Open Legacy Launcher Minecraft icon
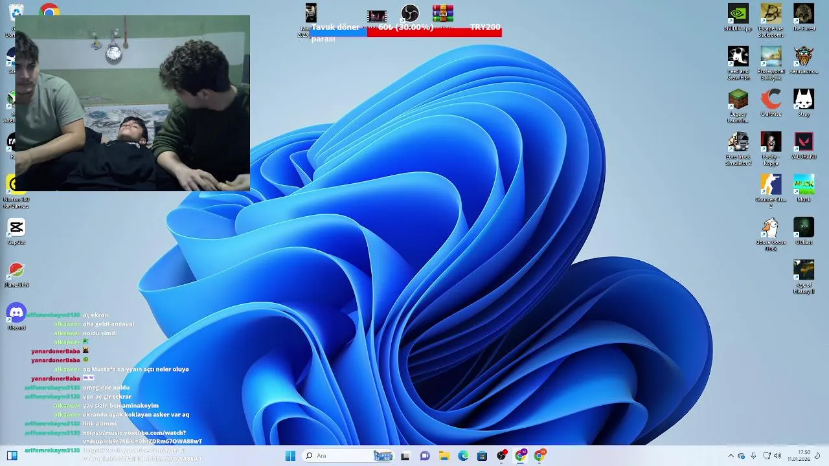Viewport: 829px width, 466px height. pyautogui.click(x=738, y=106)
